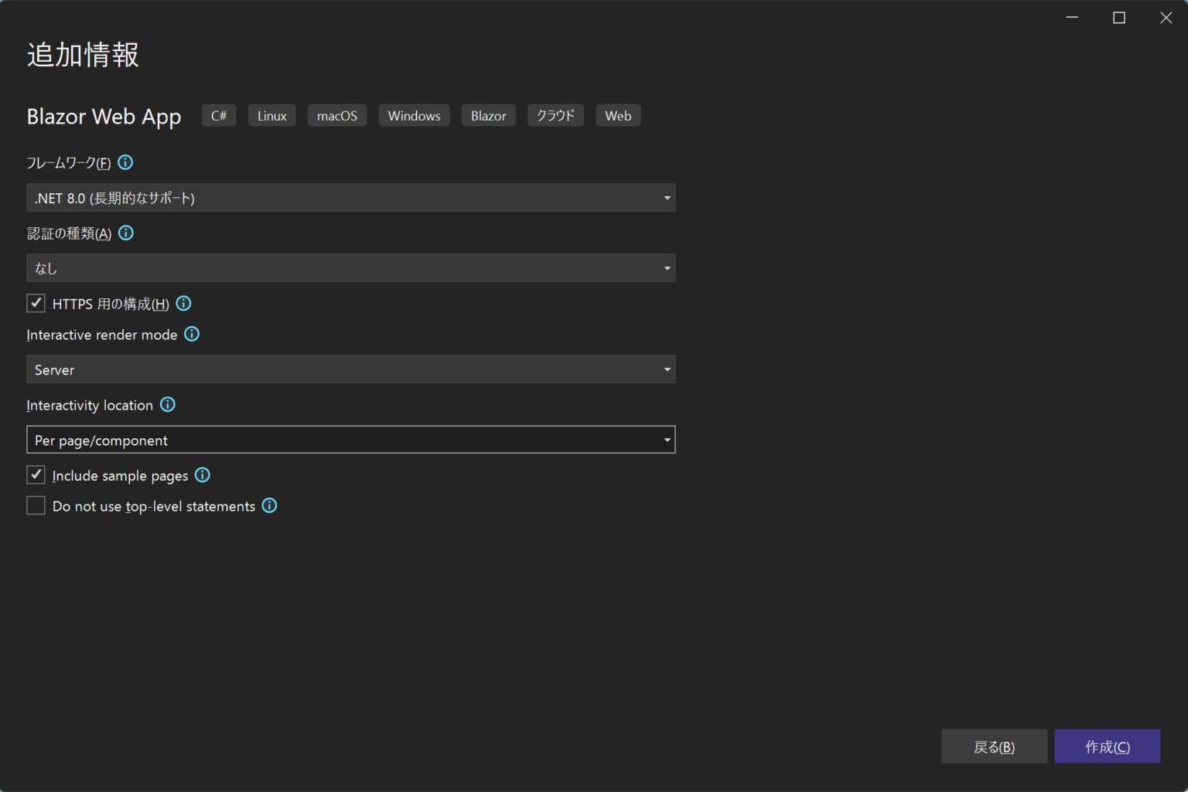Image resolution: width=1188 pixels, height=792 pixels.
Task: Show info for top-level statements option
Action: click(269, 505)
